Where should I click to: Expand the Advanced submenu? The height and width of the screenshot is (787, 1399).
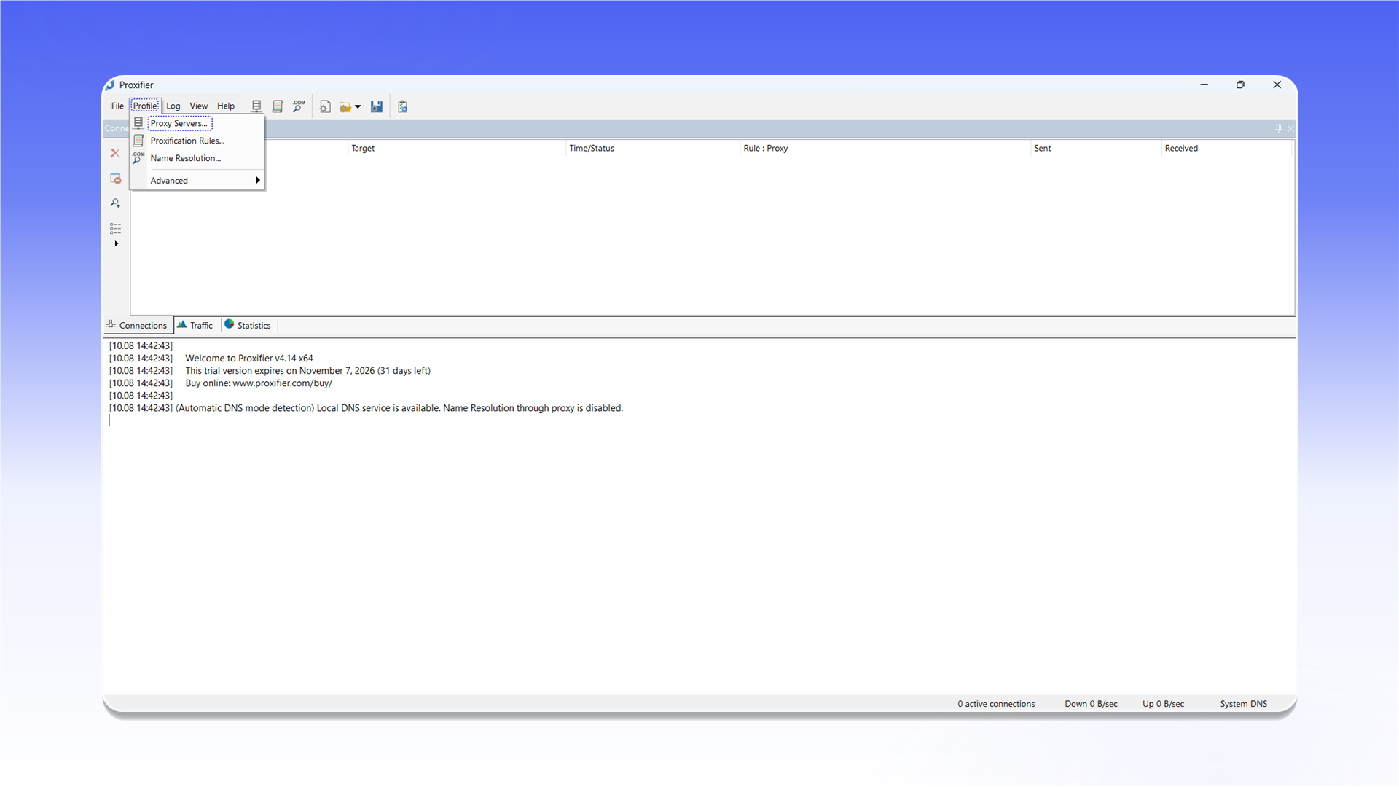click(197, 180)
